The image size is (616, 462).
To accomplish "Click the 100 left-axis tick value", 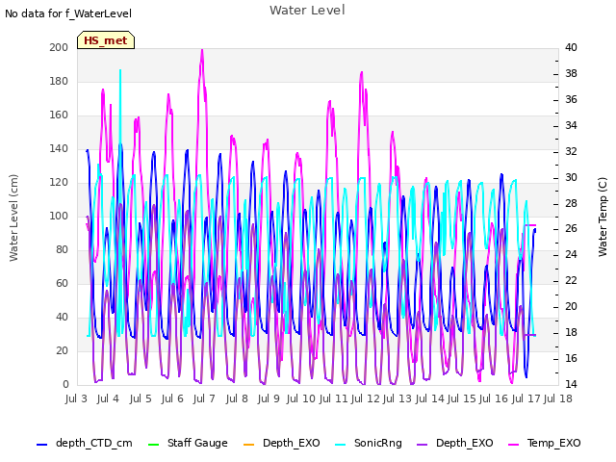I will coord(59,216).
